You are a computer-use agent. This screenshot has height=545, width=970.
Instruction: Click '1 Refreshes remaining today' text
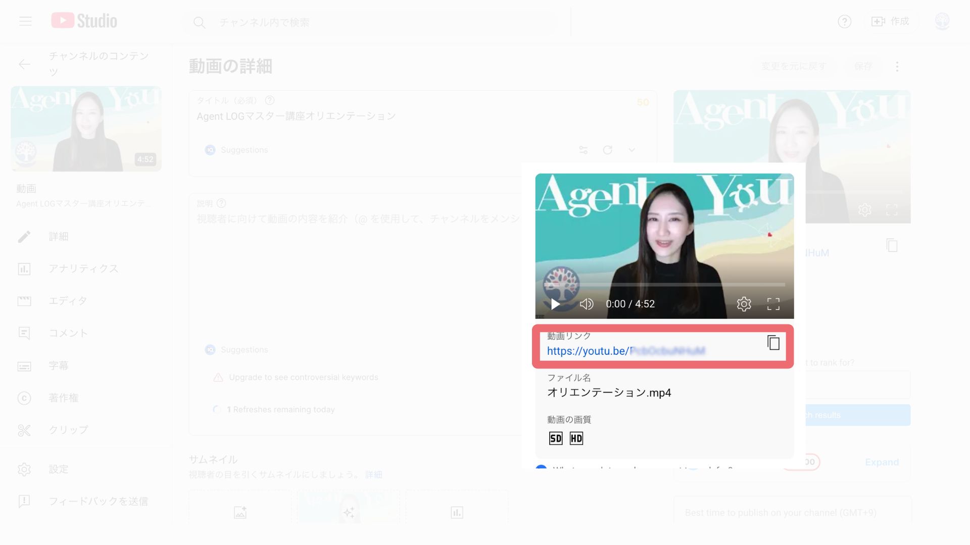click(x=281, y=409)
